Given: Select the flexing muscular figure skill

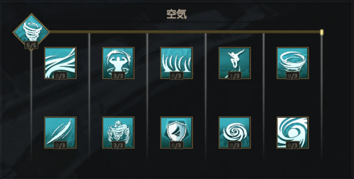Looking at the screenshot, I should point(118,63).
